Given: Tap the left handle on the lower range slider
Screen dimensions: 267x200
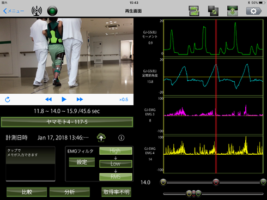Looking at the screenshot, I should (189, 193).
